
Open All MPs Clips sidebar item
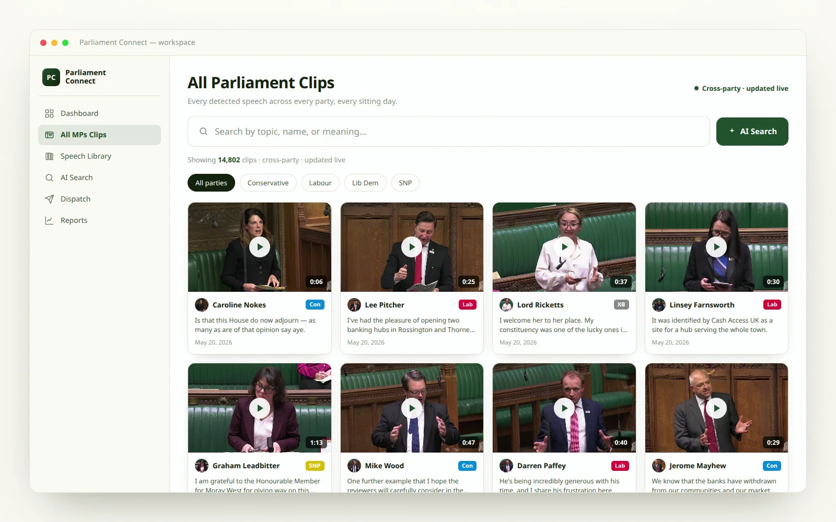click(99, 135)
